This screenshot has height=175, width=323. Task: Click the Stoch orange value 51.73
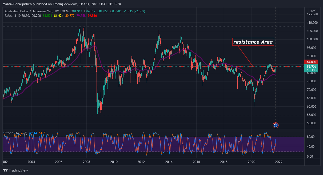pyautogui.click(x=43, y=133)
